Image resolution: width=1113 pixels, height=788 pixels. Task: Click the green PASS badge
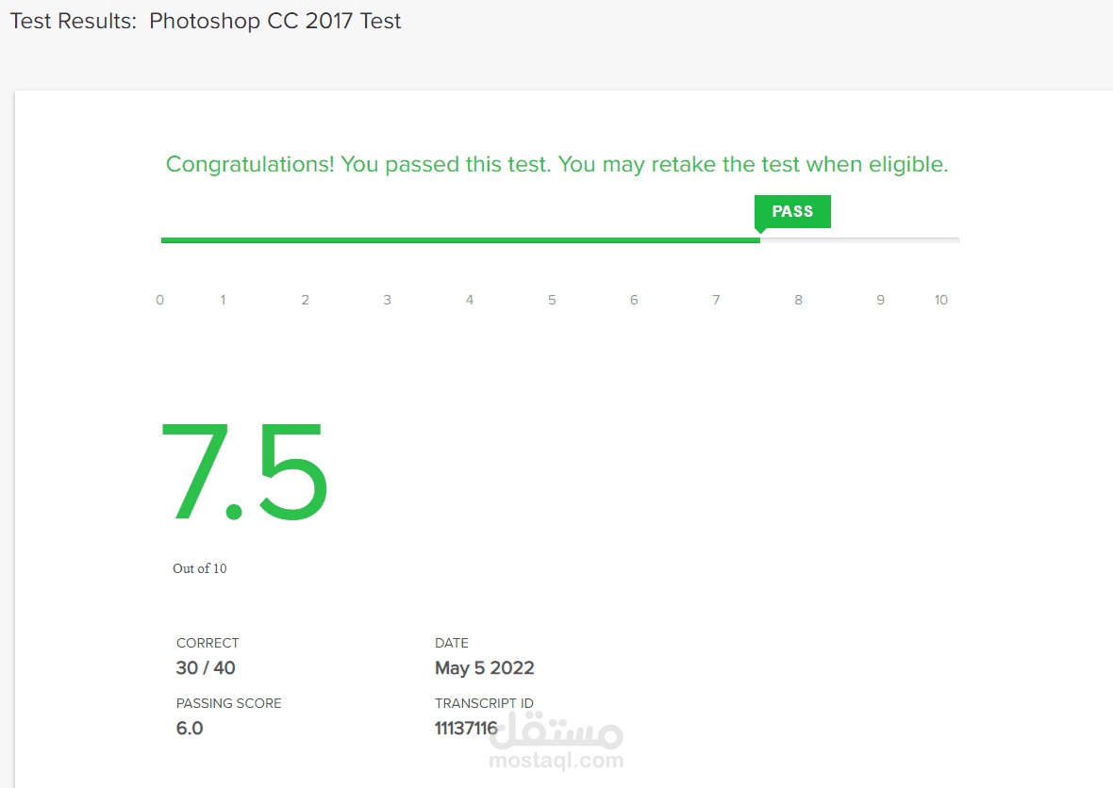pos(792,211)
